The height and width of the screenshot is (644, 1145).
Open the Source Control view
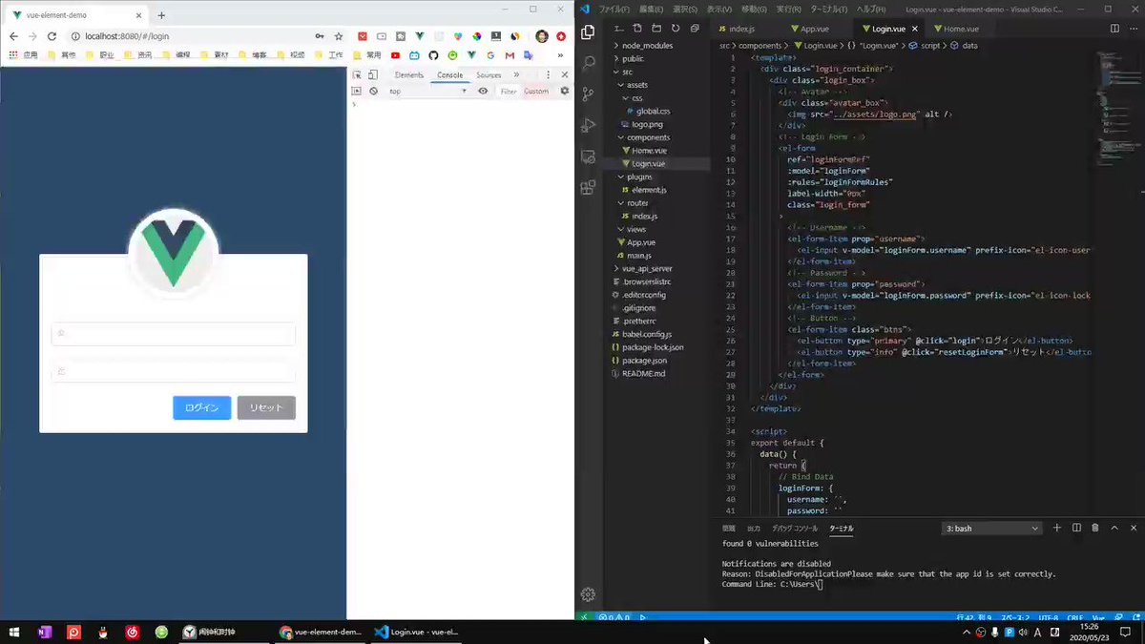(588, 94)
